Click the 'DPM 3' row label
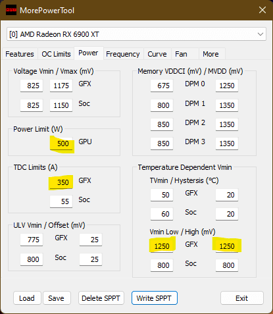This screenshot has height=314, width=273. pyautogui.click(x=195, y=142)
